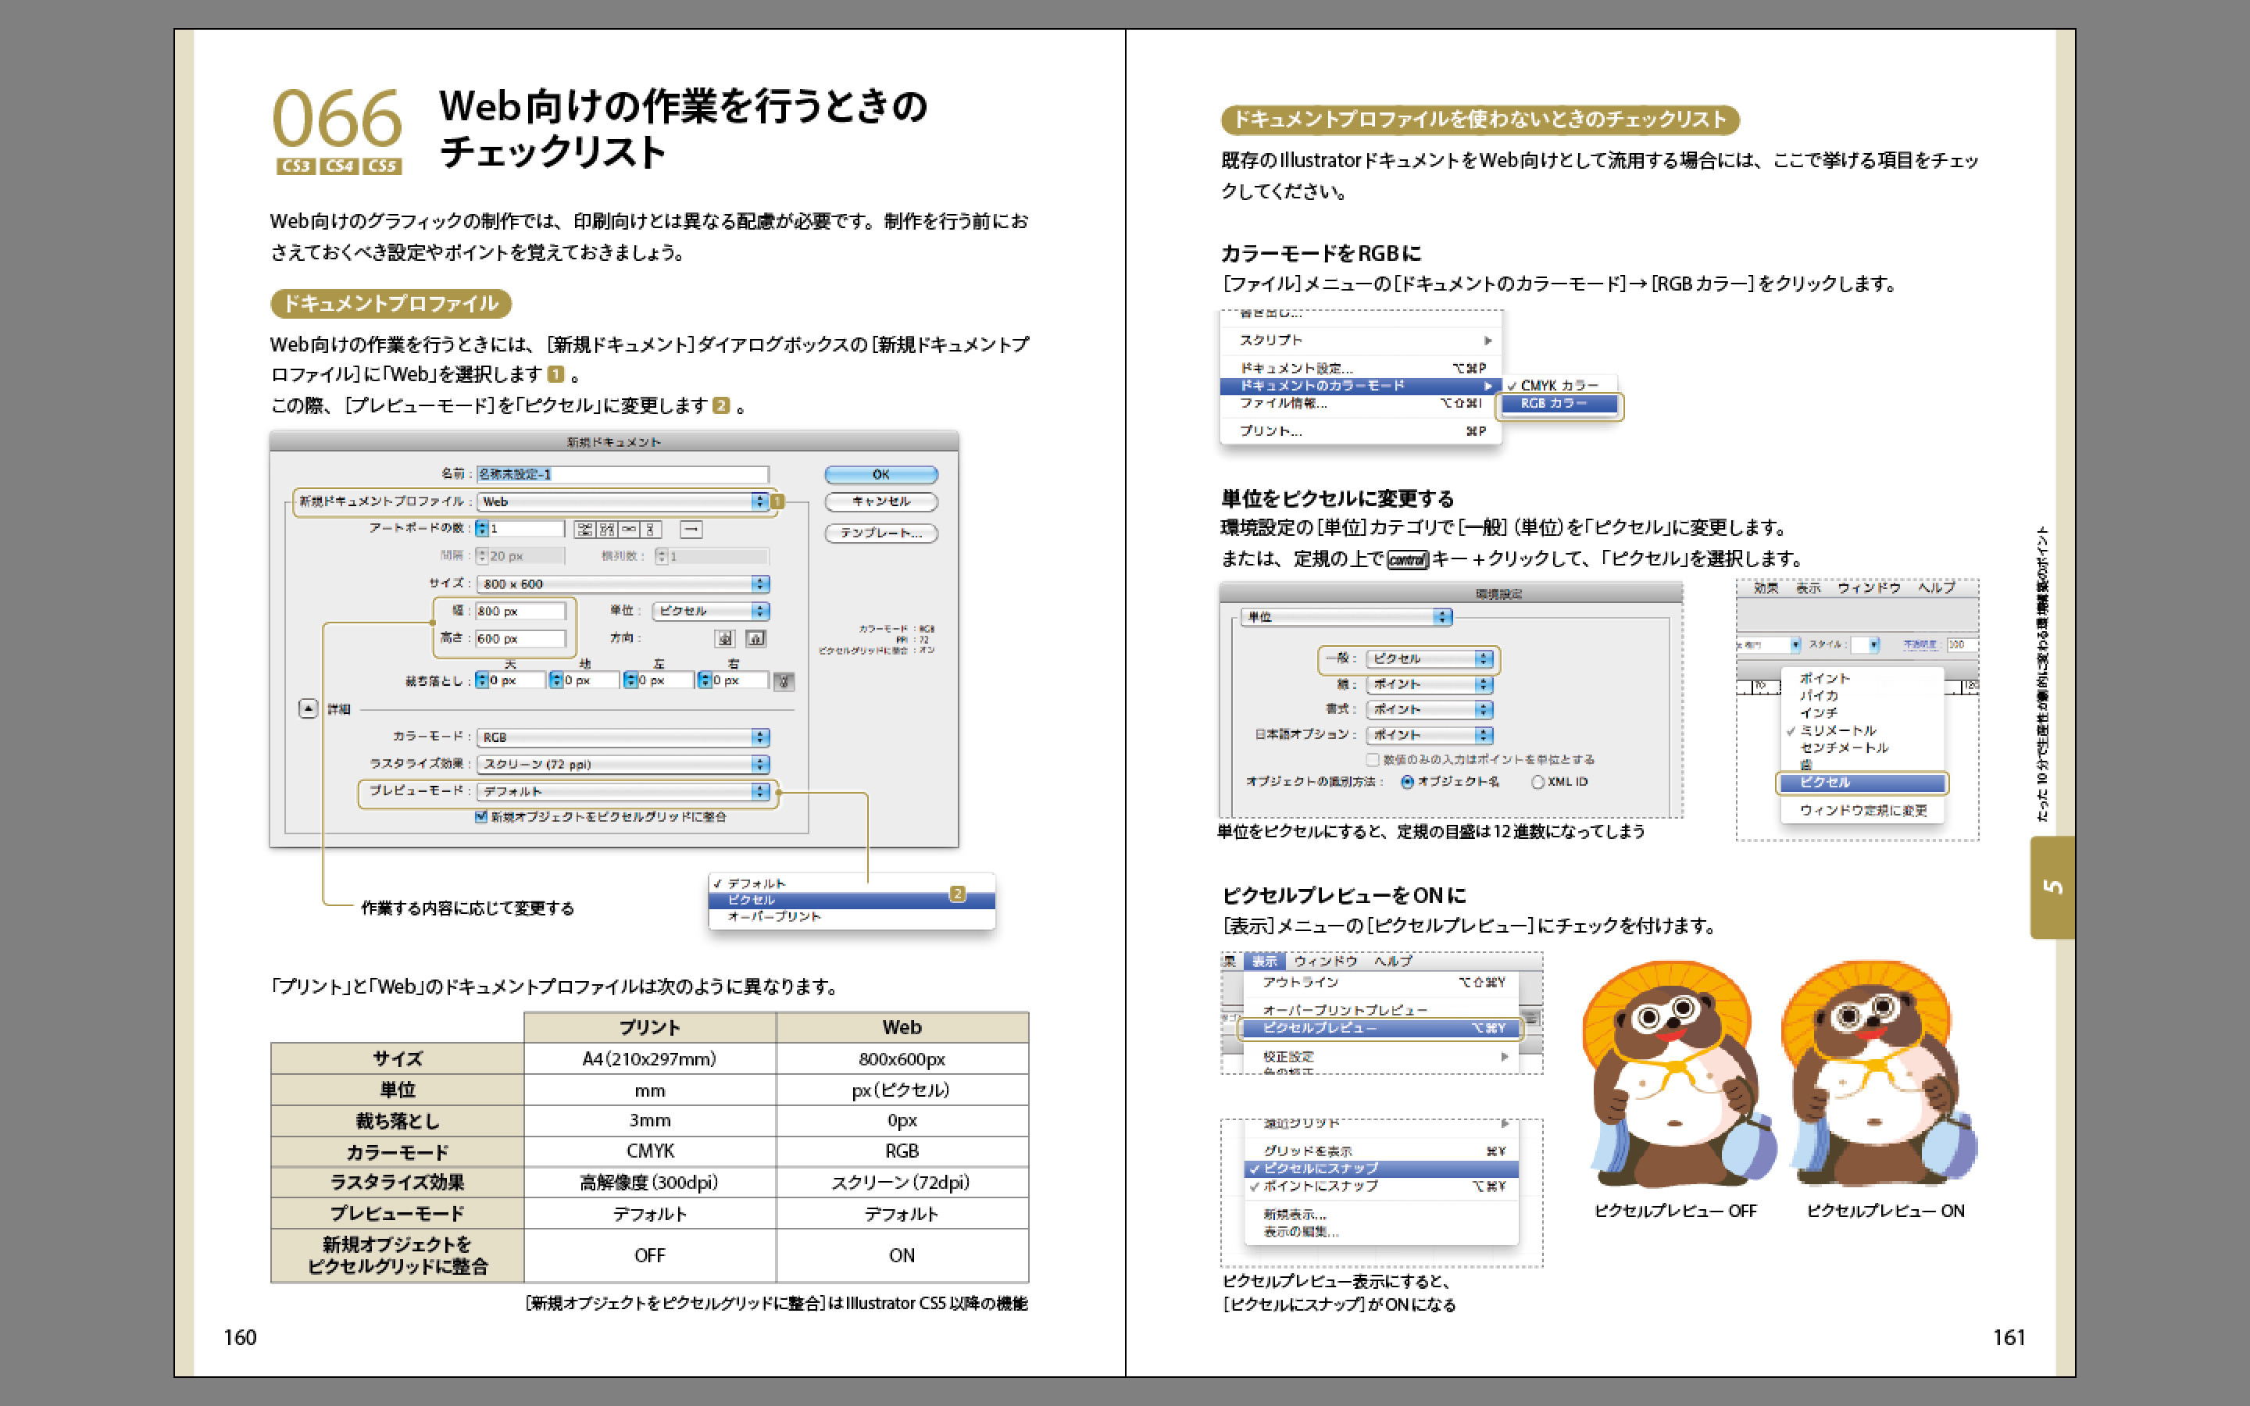Open the プレビューモード dropdown
The image size is (2250, 1406).
coord(624,791)
